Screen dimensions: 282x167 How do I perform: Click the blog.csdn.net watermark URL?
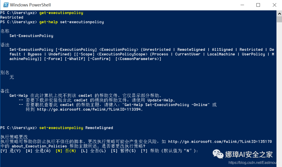click(254, 163)
